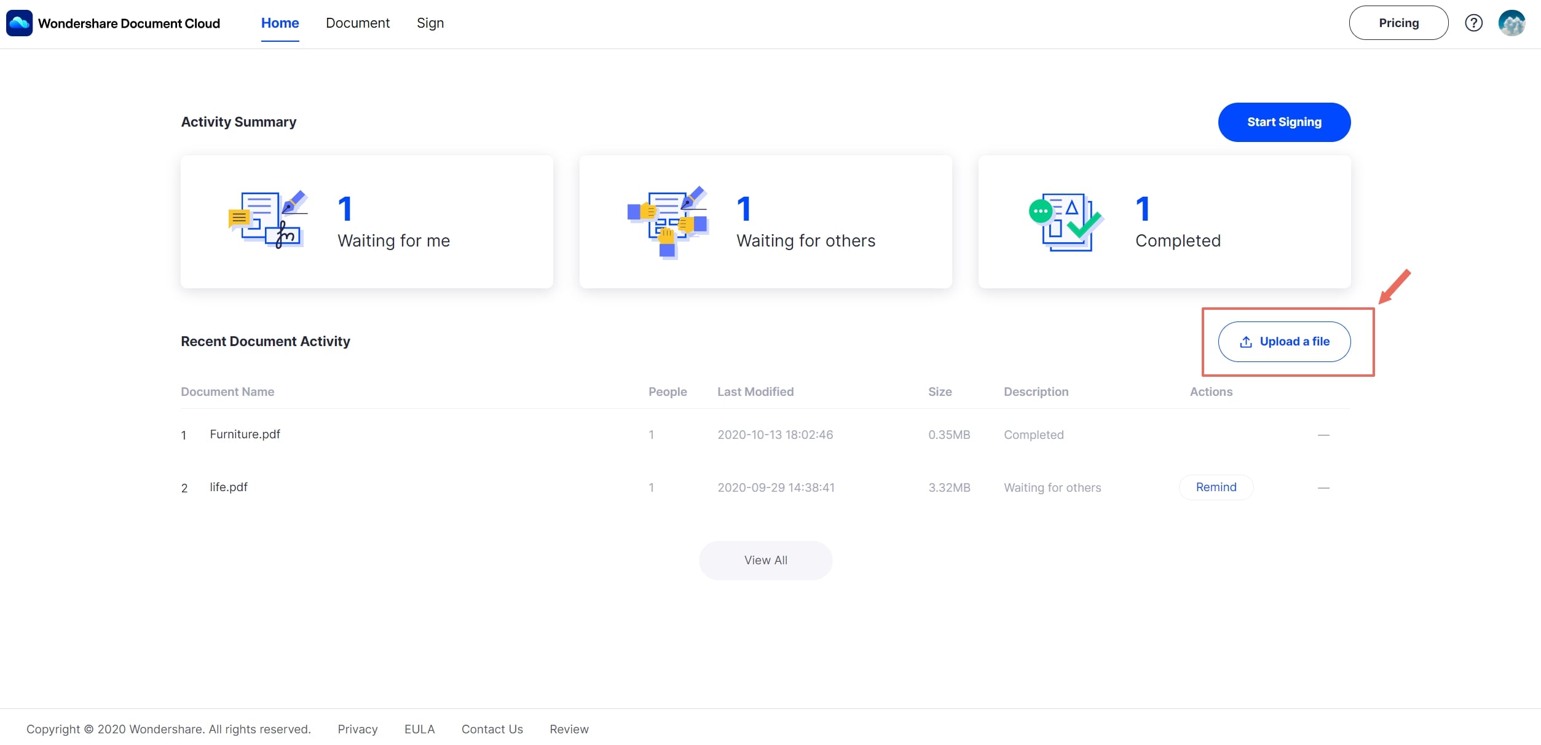Go to the Sign tab
Image resolution: width=1541 pixels, height=745 pixels.
pyautogui.click(x=430, y=23)
